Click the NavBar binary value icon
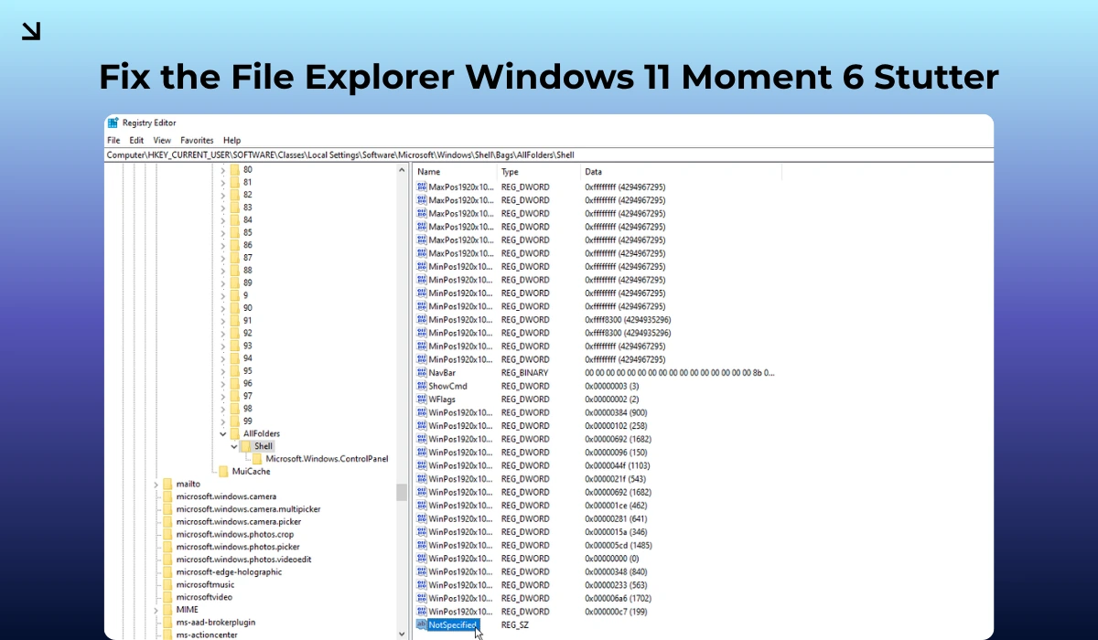The width and height of the screenshot is (1098, 640). tap(422, 373)
